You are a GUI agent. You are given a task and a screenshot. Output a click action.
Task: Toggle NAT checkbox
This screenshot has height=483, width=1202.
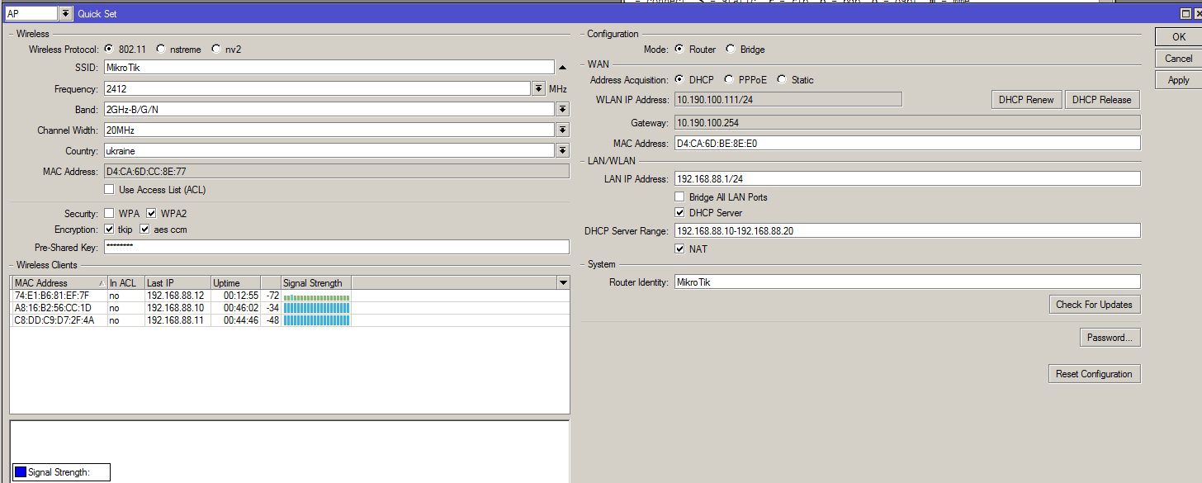click(x=679, y=249)
